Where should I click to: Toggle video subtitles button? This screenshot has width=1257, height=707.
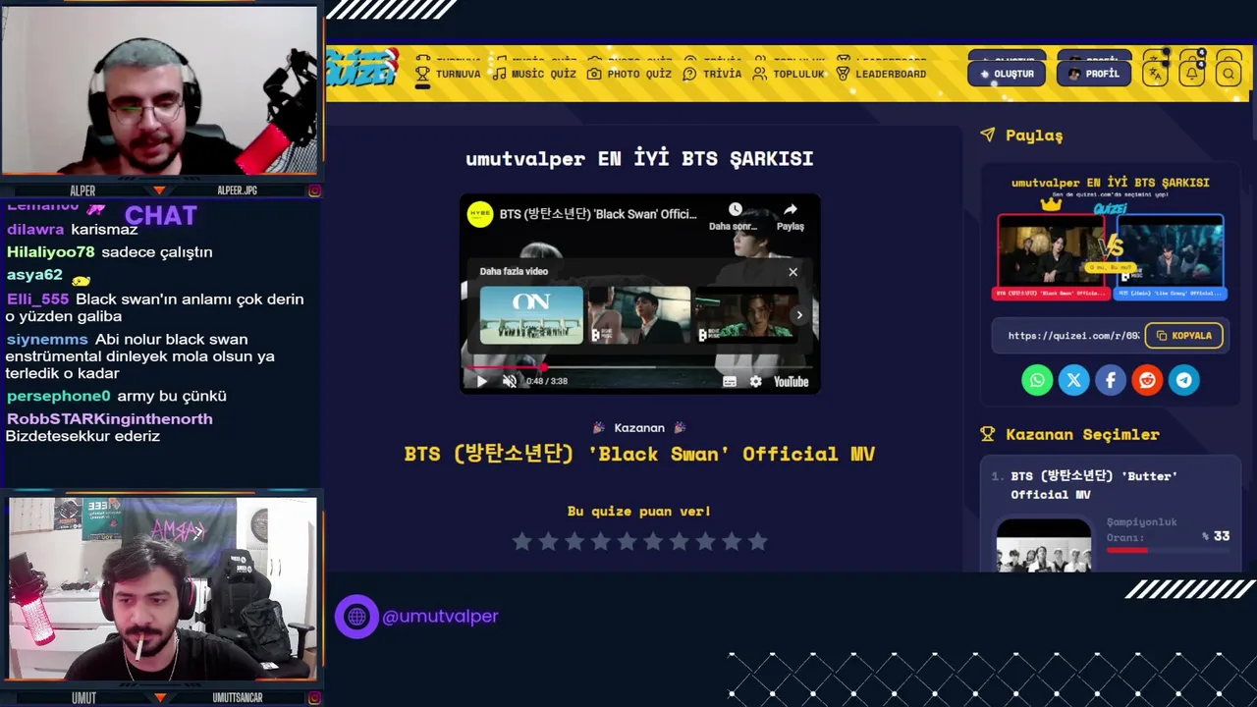[730, 381]
